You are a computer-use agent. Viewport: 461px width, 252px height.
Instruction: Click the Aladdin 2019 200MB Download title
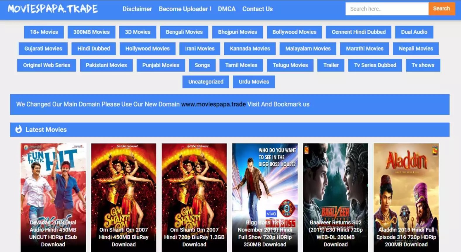click(406, 237)
